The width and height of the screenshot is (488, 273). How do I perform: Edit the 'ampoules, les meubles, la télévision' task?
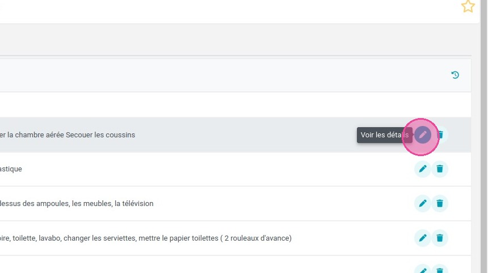[x=423, y=204]
